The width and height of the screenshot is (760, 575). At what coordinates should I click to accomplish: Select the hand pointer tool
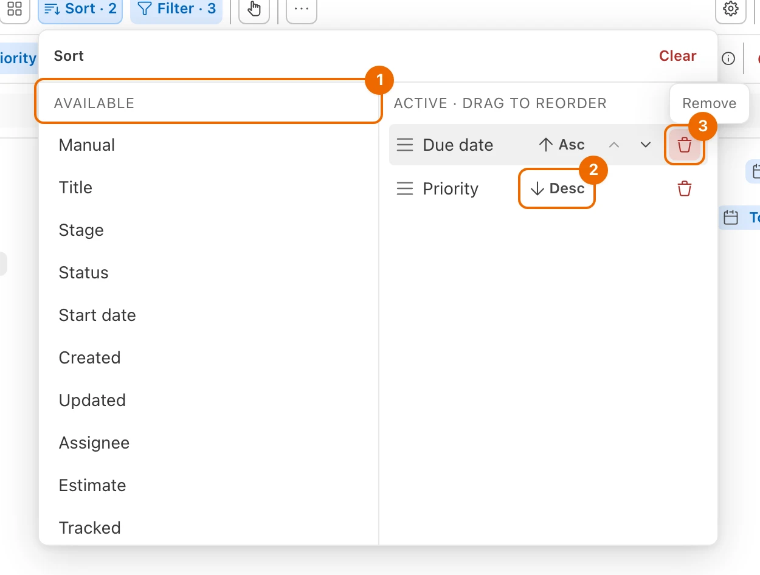pos(254,9)
